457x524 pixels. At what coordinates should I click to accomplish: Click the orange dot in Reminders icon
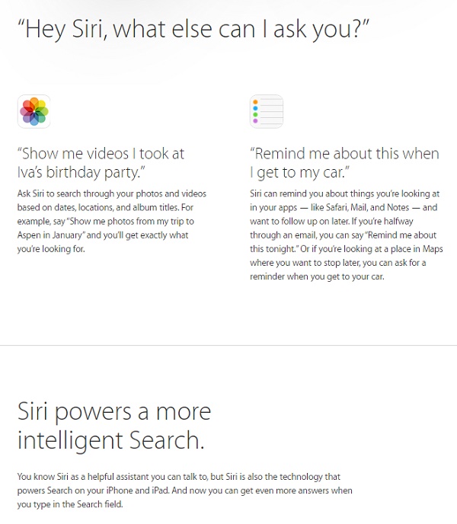click(257, 101)
